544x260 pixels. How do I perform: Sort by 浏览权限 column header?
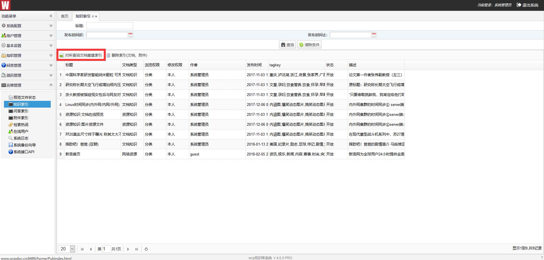(155, 65)
